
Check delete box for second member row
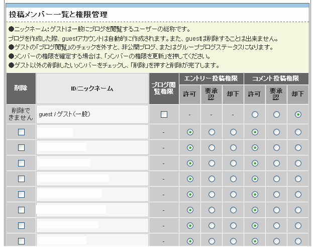[21, 147]
